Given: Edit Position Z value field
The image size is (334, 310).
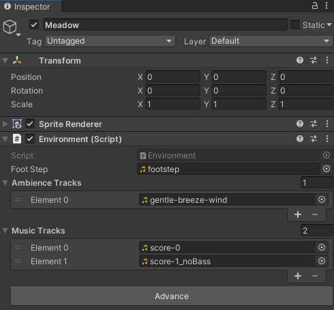Looking at the screenshot, I should (x=306, y=76).
